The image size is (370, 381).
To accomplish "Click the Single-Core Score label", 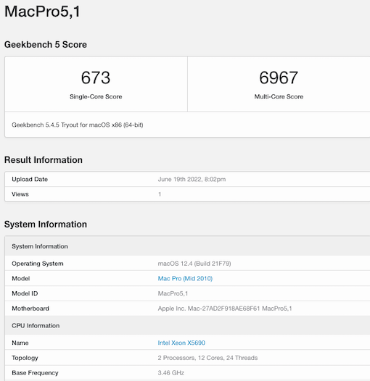I will 96,97.
